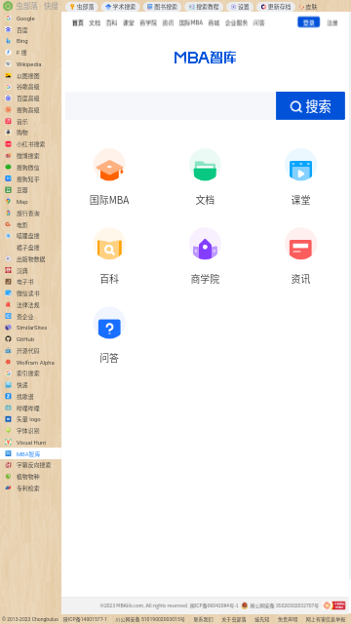Open 联系我们 in the bottom footer

203,620
